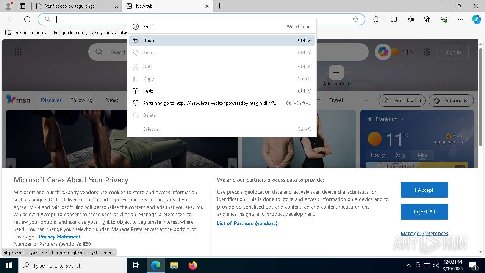
Task: Click I Accept privacy button
Action: tap(424, 190)
